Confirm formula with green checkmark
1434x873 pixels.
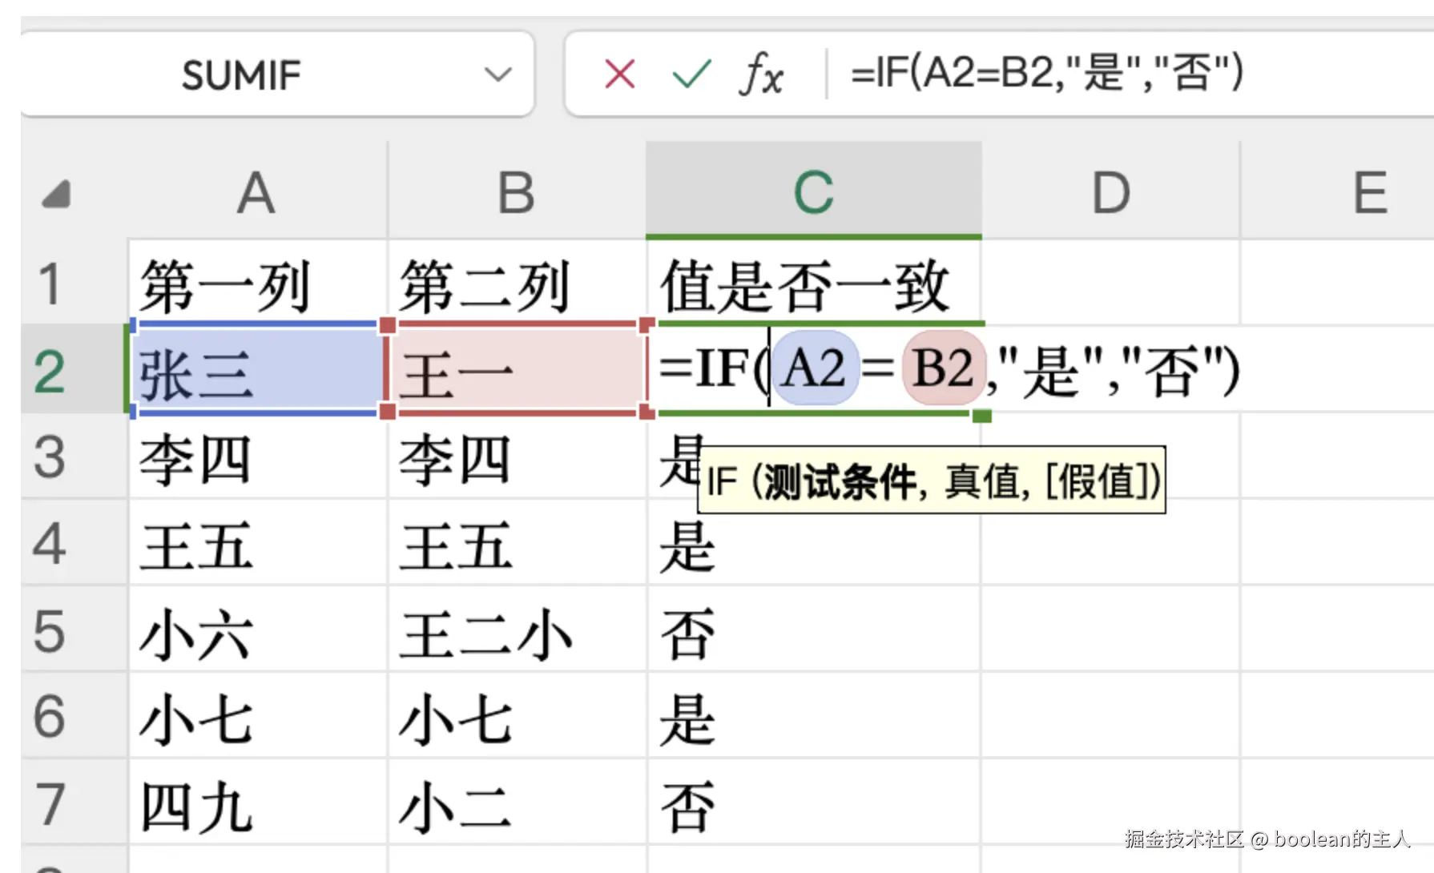[691, 74]
